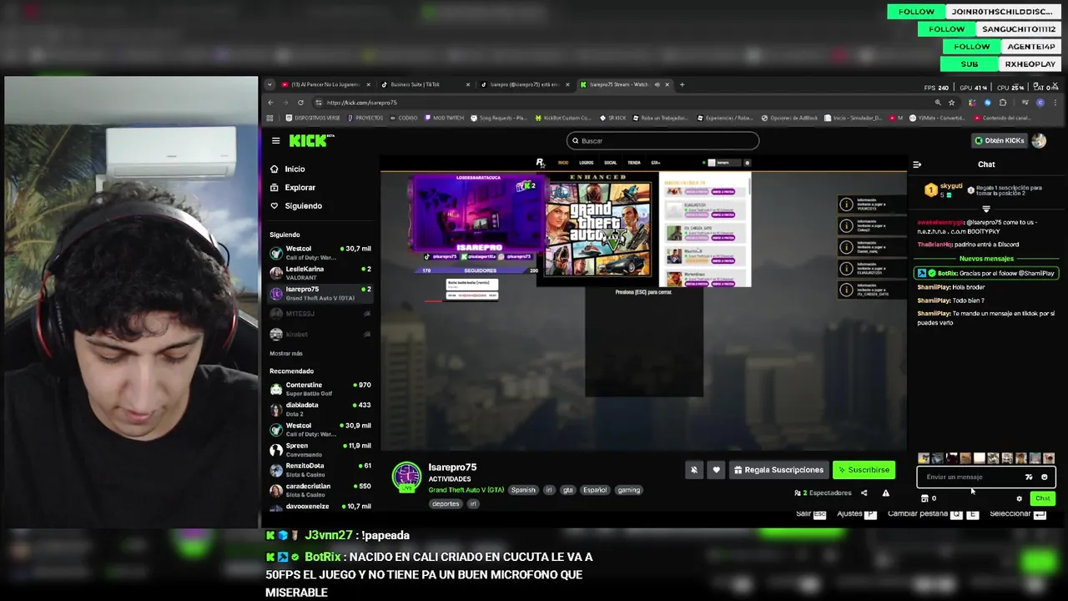Open caradecristian recommended channel
The width and height of the screenshot is (1068, 601).
point(320,490)
